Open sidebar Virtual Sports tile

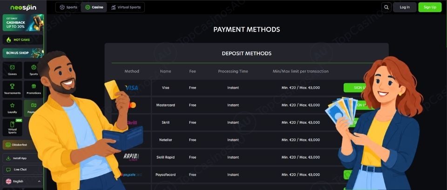tap(12, 127)
